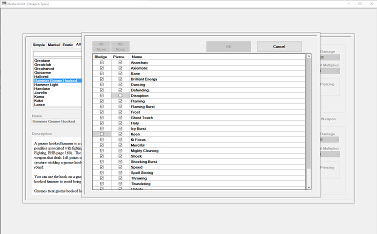Toggle Pierce checkbox for Defending
The height and width of the screenshot is (234, 377).
120,90
